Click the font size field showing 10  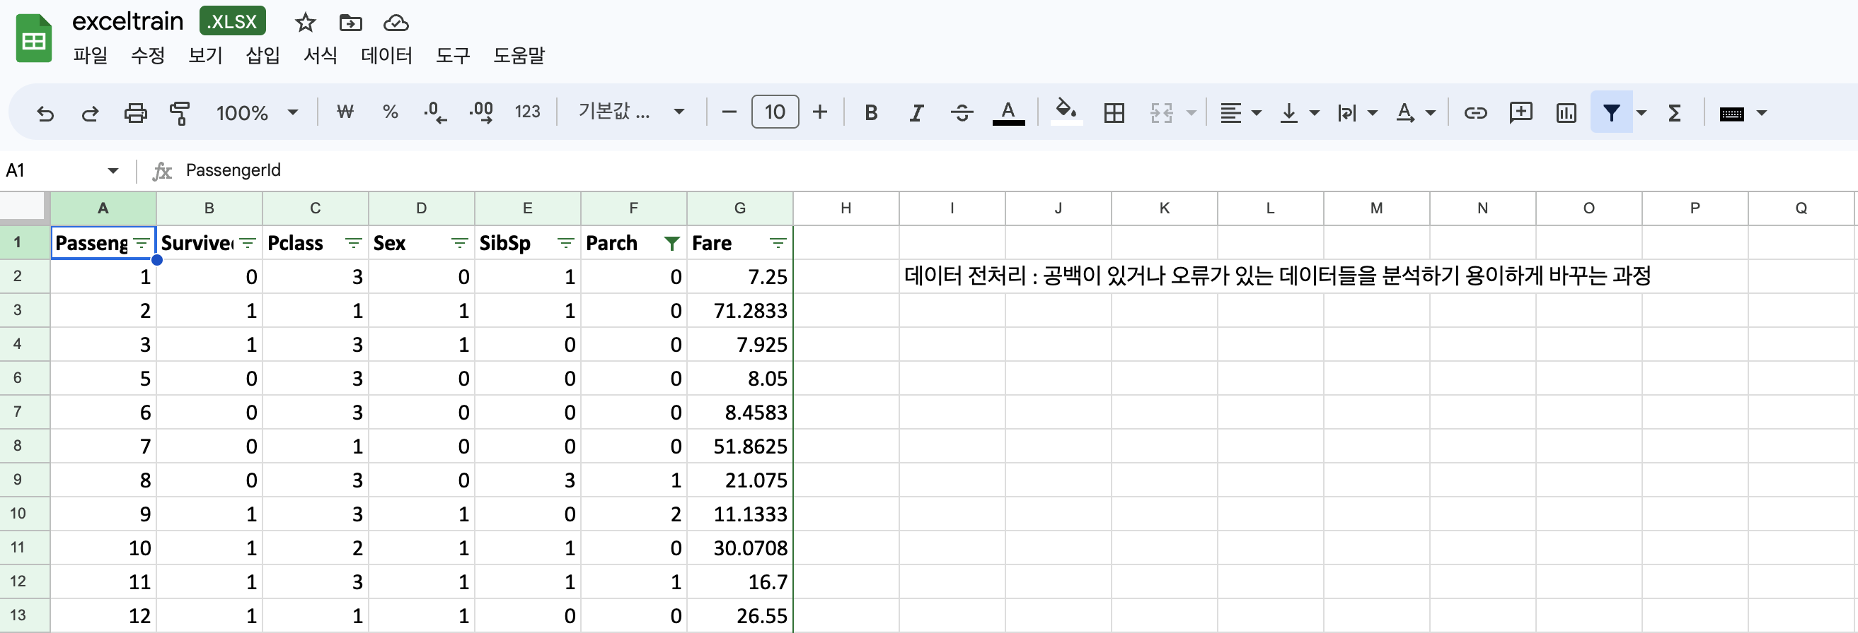pyautogui.click(x=775, y=112)
